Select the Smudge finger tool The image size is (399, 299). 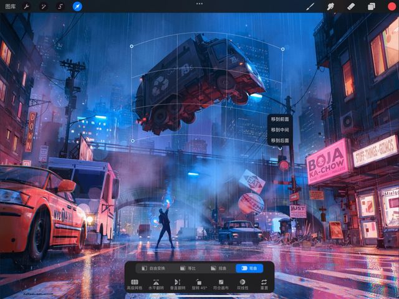[330, 6]
